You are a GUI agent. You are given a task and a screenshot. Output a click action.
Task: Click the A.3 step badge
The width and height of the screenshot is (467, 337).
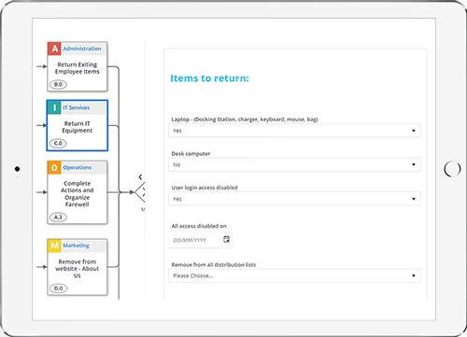point(58,218)
